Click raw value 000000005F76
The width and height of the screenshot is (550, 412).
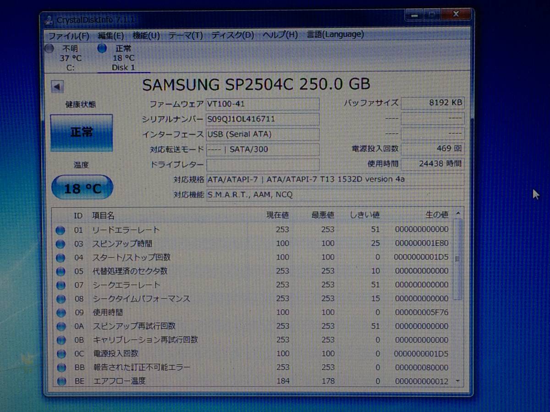(x=422, y=312)
